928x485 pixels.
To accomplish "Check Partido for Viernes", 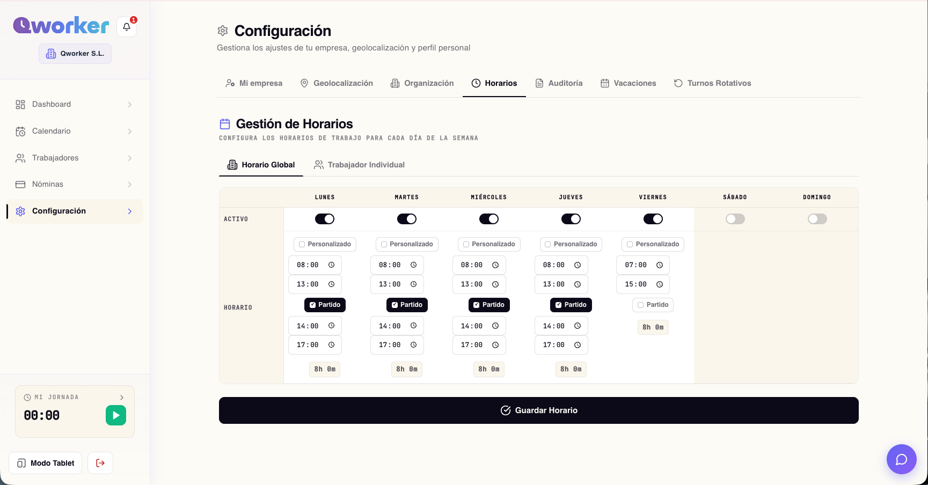I will click(641, 305).
